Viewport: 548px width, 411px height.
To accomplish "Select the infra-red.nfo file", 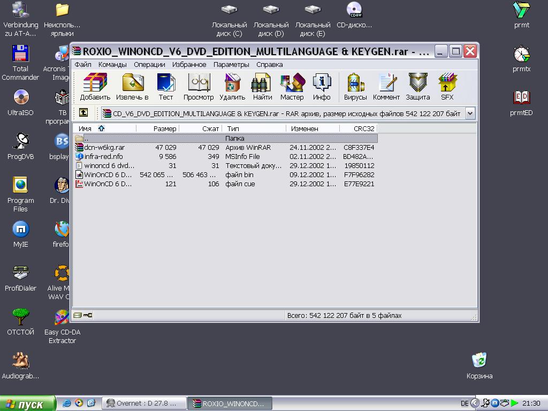I will (x=103, y=156).
